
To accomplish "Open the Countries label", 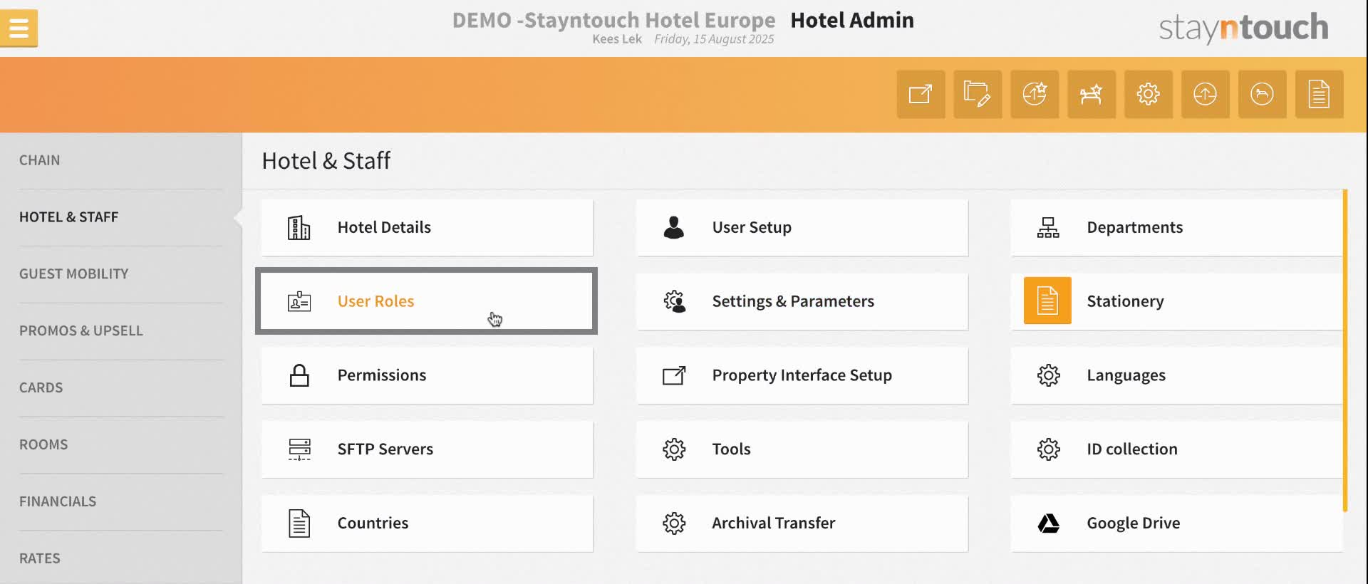I will [x=373, y=523].
